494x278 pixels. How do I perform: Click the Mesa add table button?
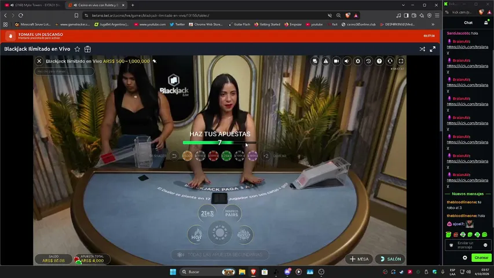[359, 259]
